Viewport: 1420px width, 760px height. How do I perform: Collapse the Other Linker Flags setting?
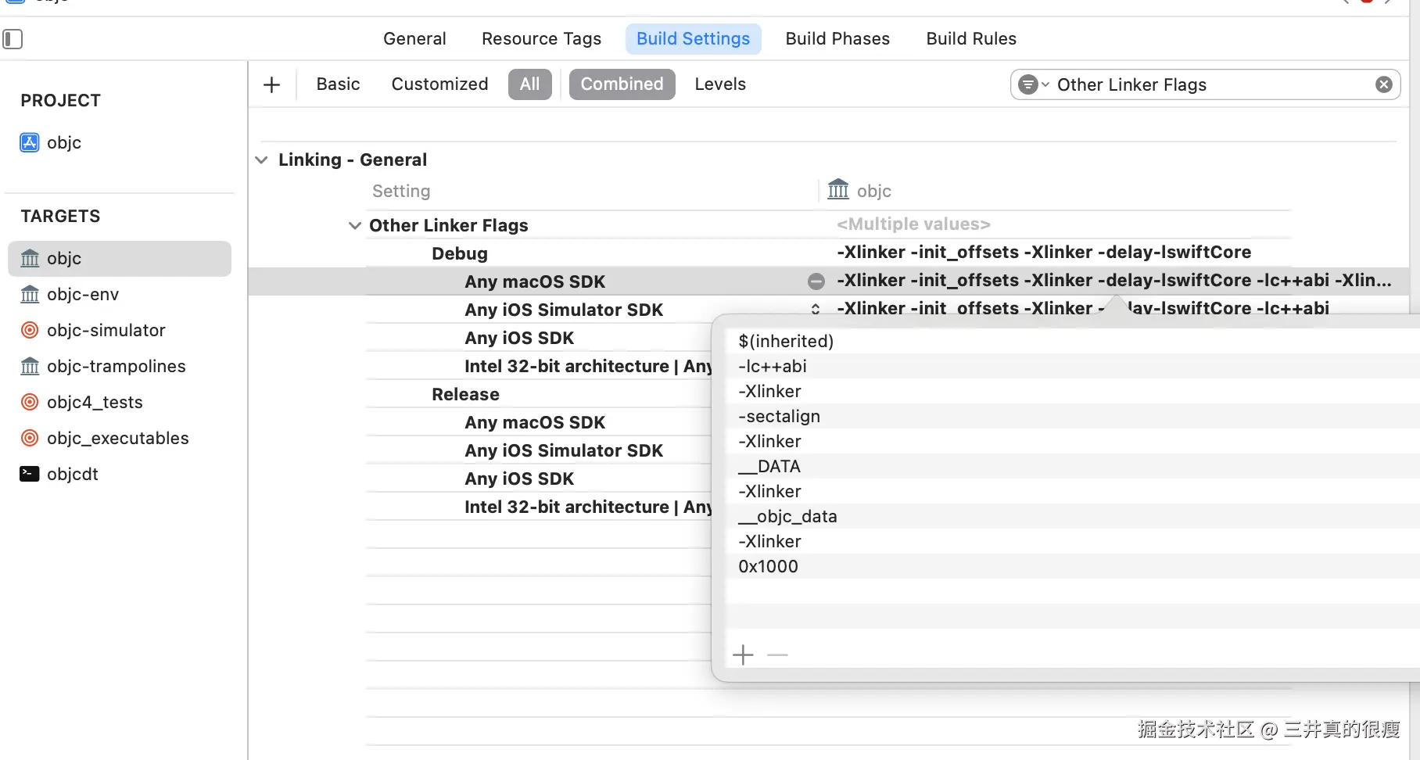(x=354, y=226)
